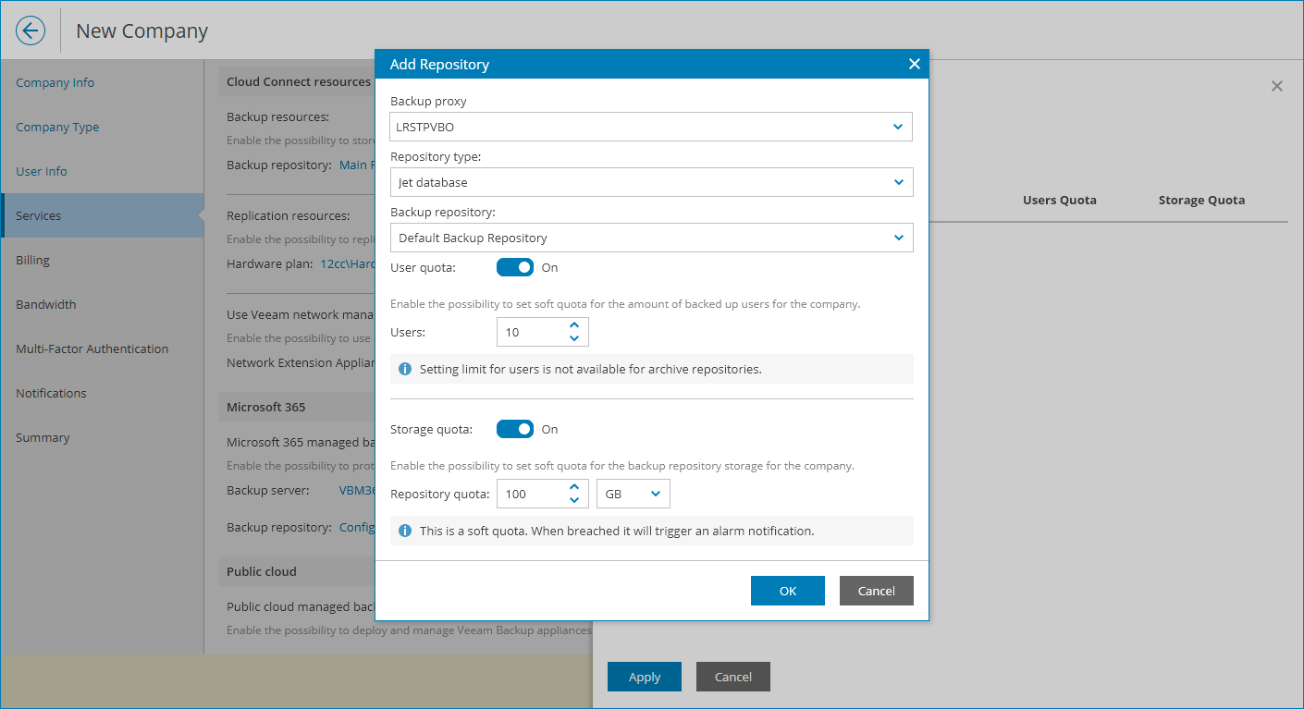Change the GB unit dropdown
The image size is (1304, 709).
point(633,494)
